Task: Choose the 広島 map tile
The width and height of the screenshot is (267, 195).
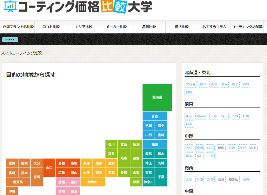Action: (61, 173)
